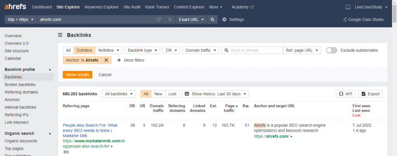Toggle the hamburger menu beside Backlinks

pos(60,35)
